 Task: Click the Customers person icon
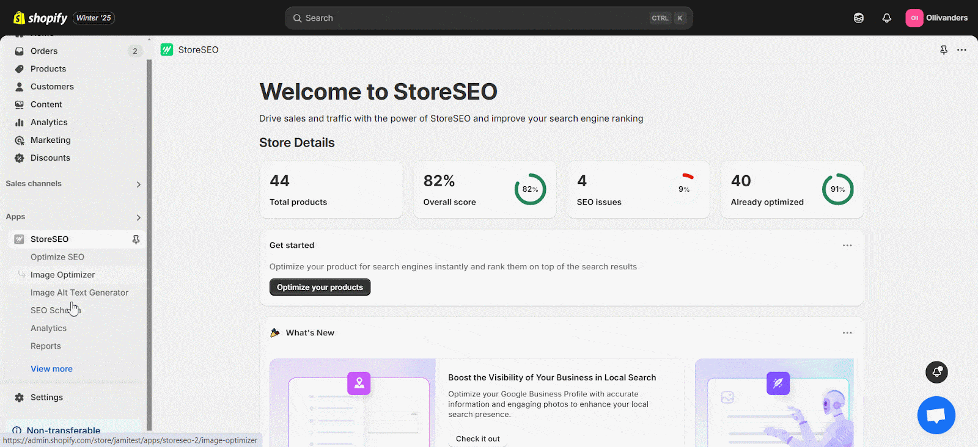click(20, 87)
